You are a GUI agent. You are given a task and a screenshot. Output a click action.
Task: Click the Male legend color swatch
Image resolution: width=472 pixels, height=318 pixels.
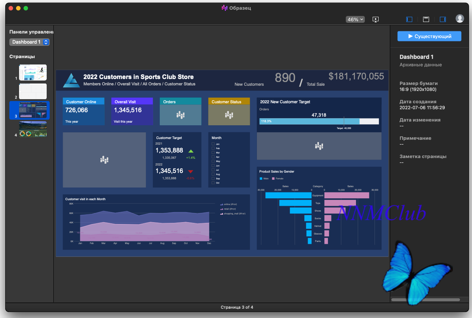click(261, 179)
